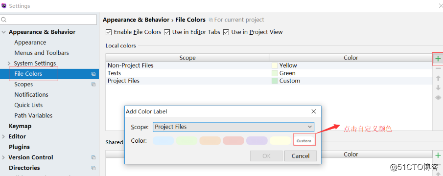443x176 pixels.
Task: Click project-level icon next to Version Control
Action: coord(93,157)
